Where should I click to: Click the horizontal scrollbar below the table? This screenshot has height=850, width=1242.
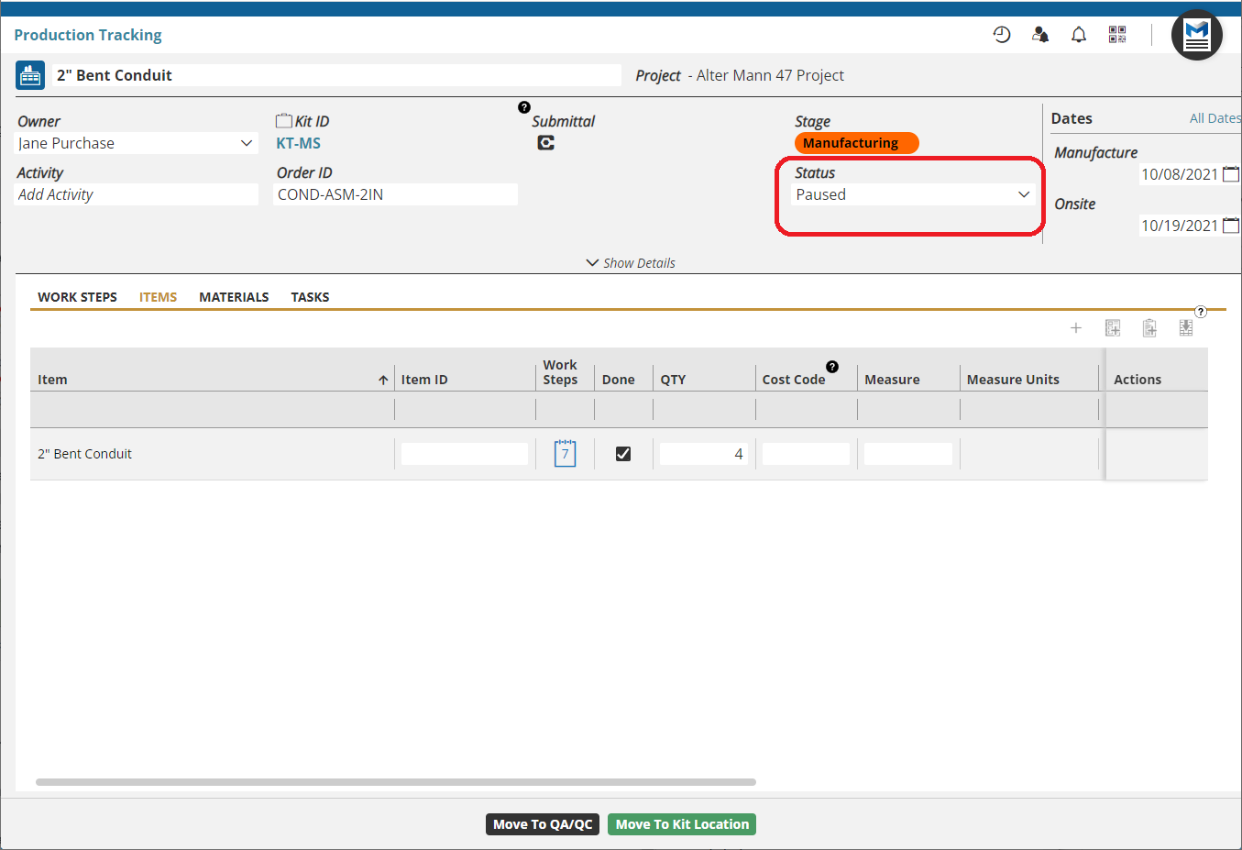pyautogui.click(x=395, y=782)
